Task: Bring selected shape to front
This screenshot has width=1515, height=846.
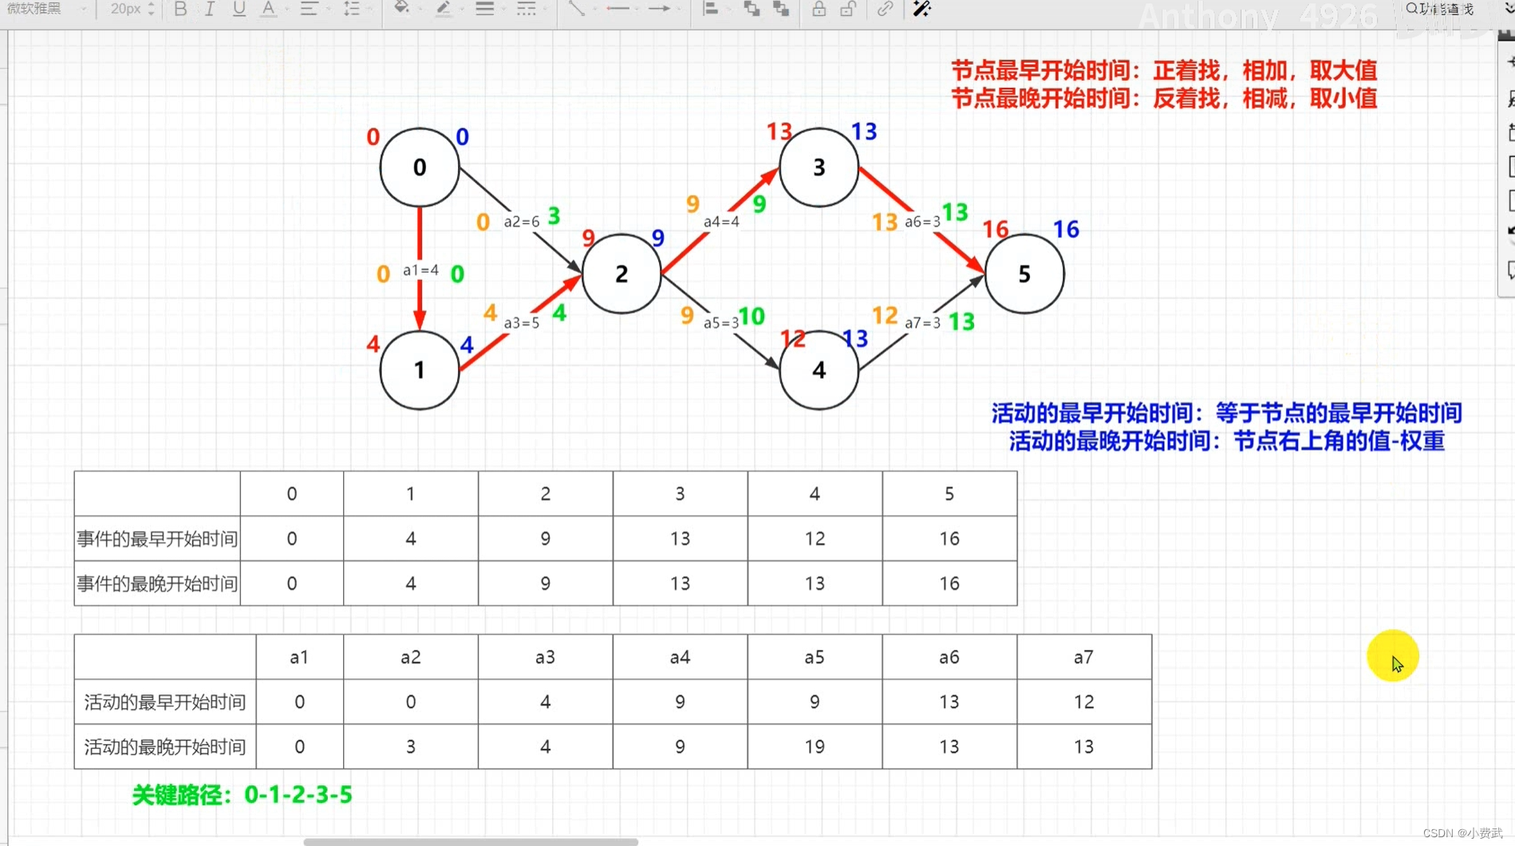Action: [x=752, y=9]
